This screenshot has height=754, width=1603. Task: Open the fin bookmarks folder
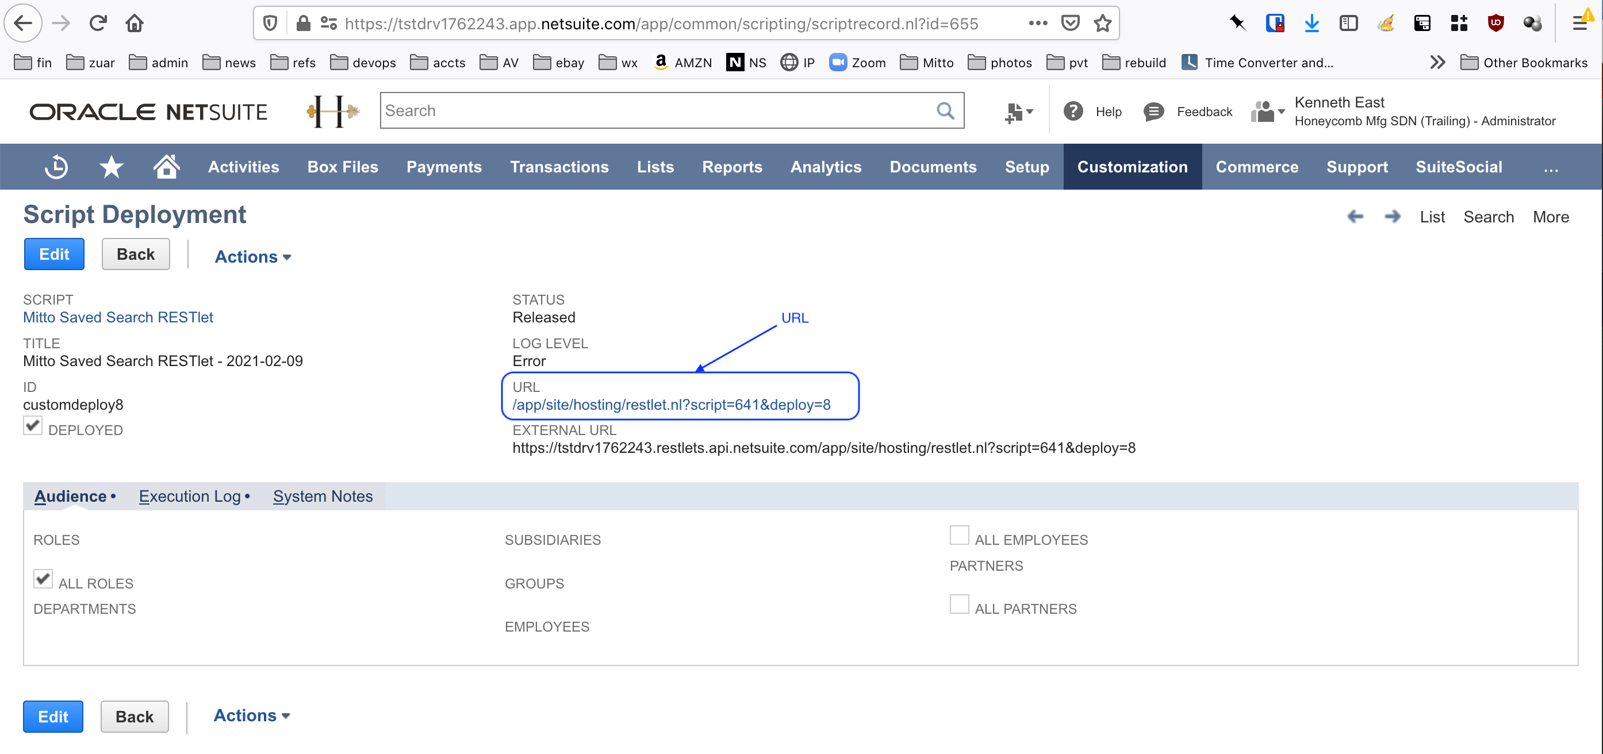point(33,62)
